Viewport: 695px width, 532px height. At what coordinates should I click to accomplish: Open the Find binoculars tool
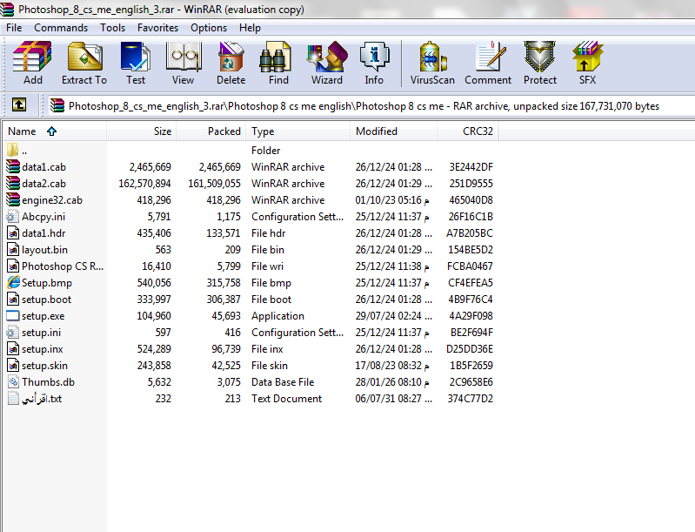coord(278,63)
